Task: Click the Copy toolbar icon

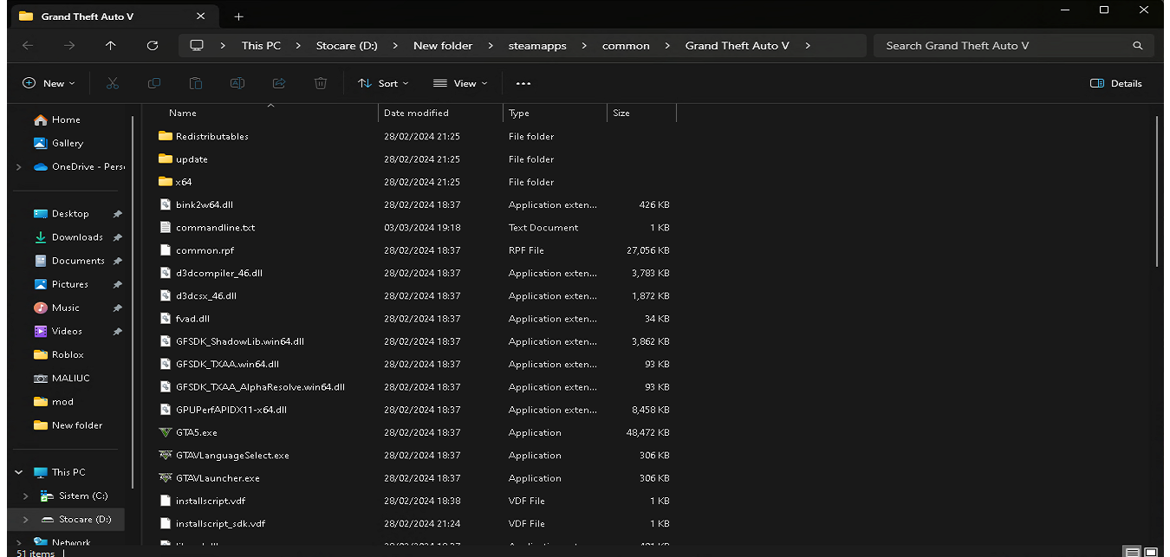Action: tap(154, 83)
